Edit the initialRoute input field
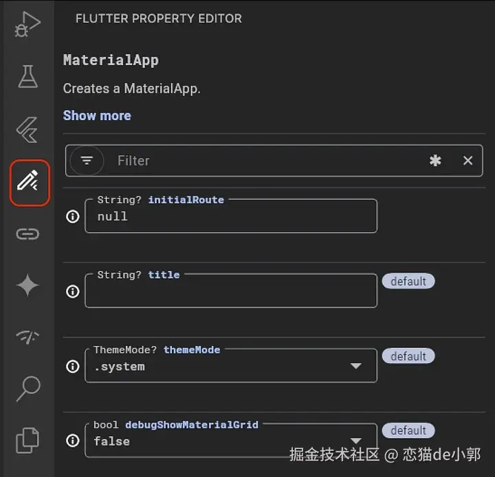 pos(231,216)
